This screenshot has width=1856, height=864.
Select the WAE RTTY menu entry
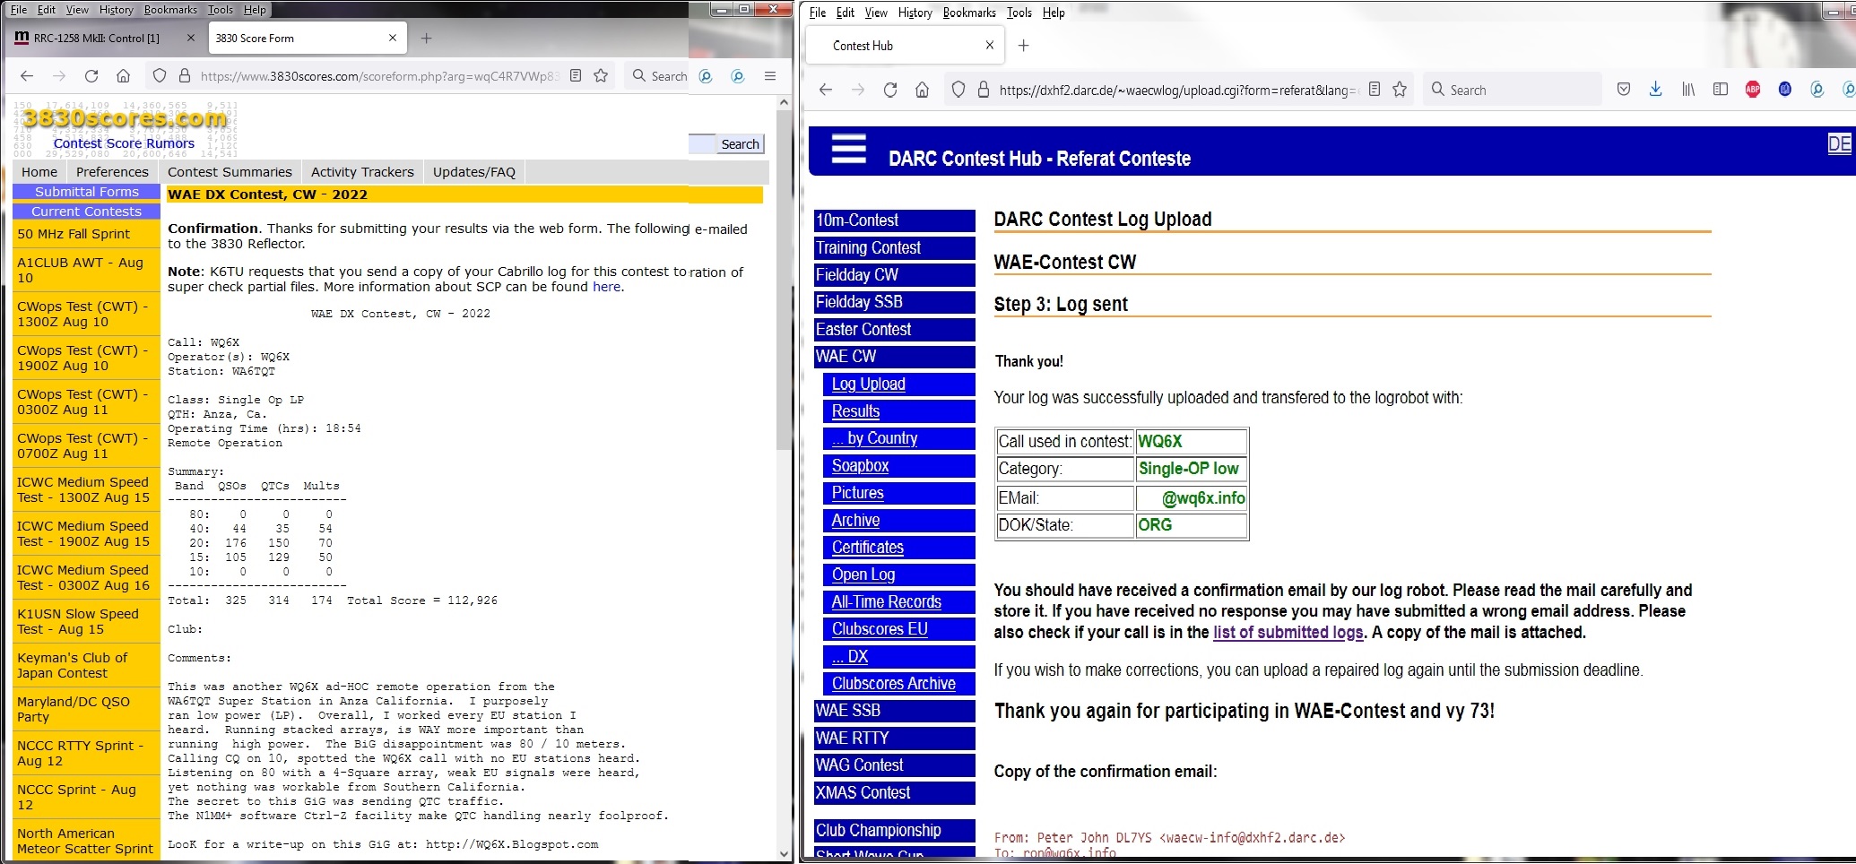(894, 739)
